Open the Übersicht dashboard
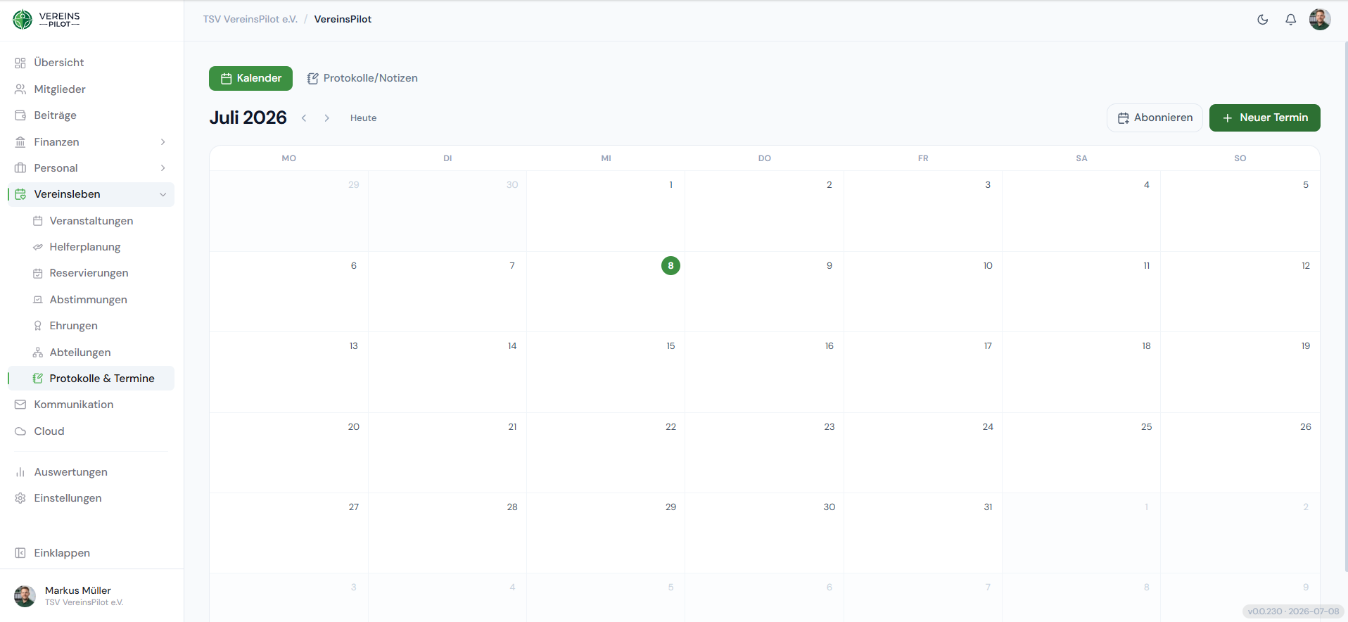The width and height of the screenshot is (1348, 622). click(x=91, y=63)
